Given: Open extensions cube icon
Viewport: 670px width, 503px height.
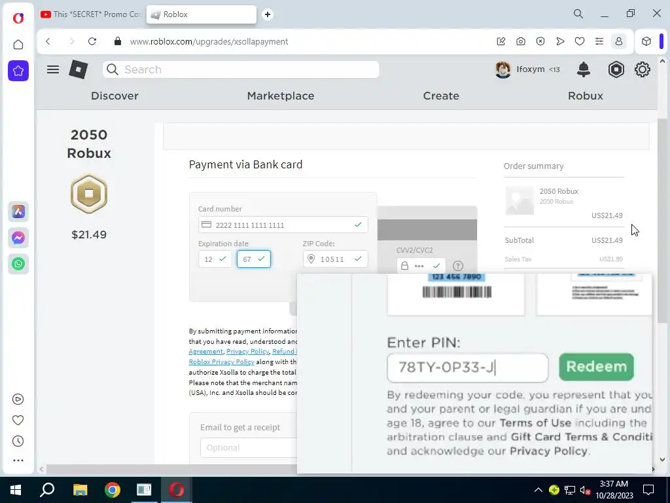Looking at the screenshot, I should pyautogui.click(x=646, y=41).
